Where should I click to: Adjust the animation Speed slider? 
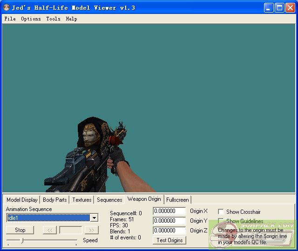22,240
